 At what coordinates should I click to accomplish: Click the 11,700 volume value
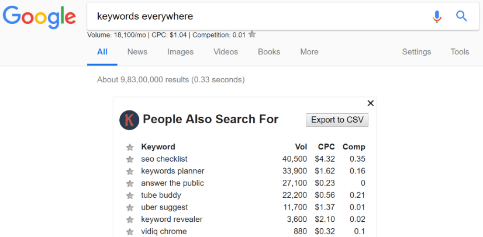click(295, 207)
